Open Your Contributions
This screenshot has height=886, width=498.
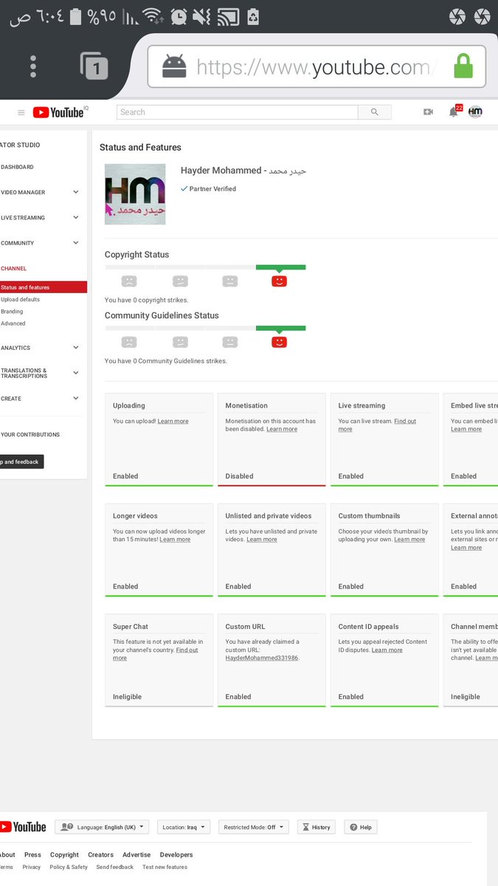pyautogui.click(x=30, y=435)
